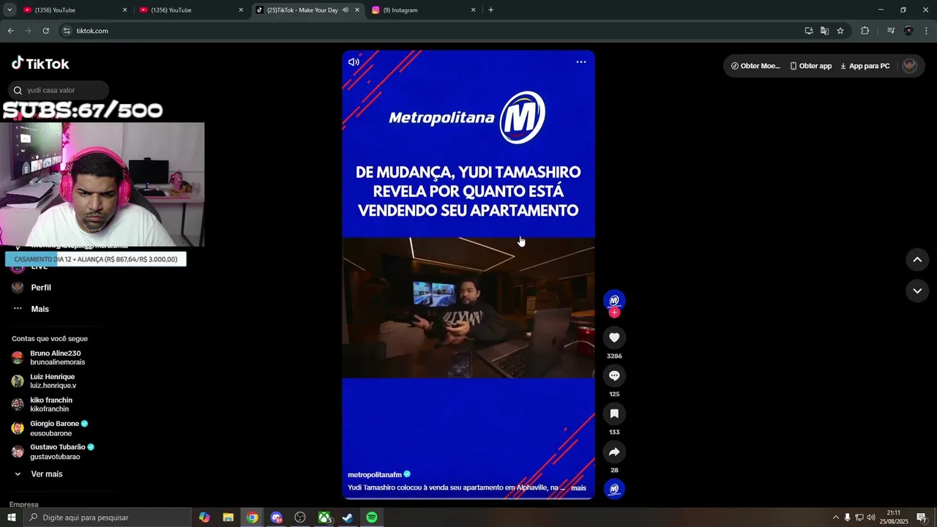The width and height of the screenshot is (937, 527).
Task: Switch to the second YouTube tab
Action: tap(190, 10)
